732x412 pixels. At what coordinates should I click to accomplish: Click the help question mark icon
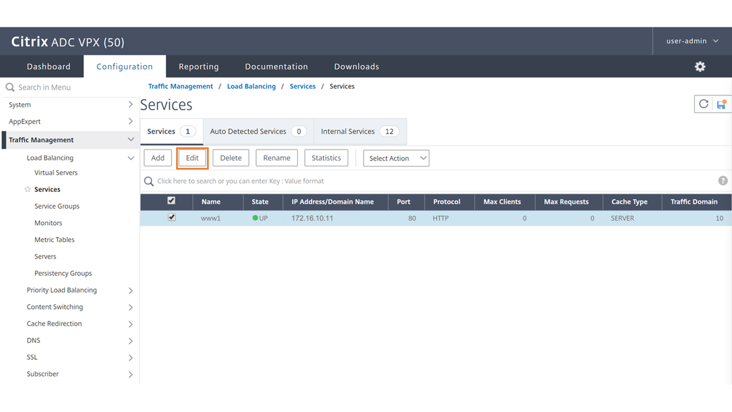(723, 181)
